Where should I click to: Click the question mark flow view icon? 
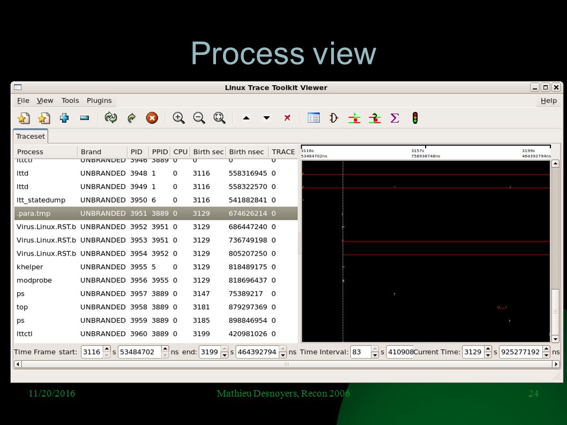coord(375,118)
